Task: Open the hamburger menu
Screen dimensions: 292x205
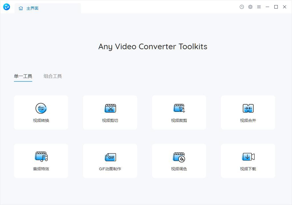Action: tap(259, 7)
